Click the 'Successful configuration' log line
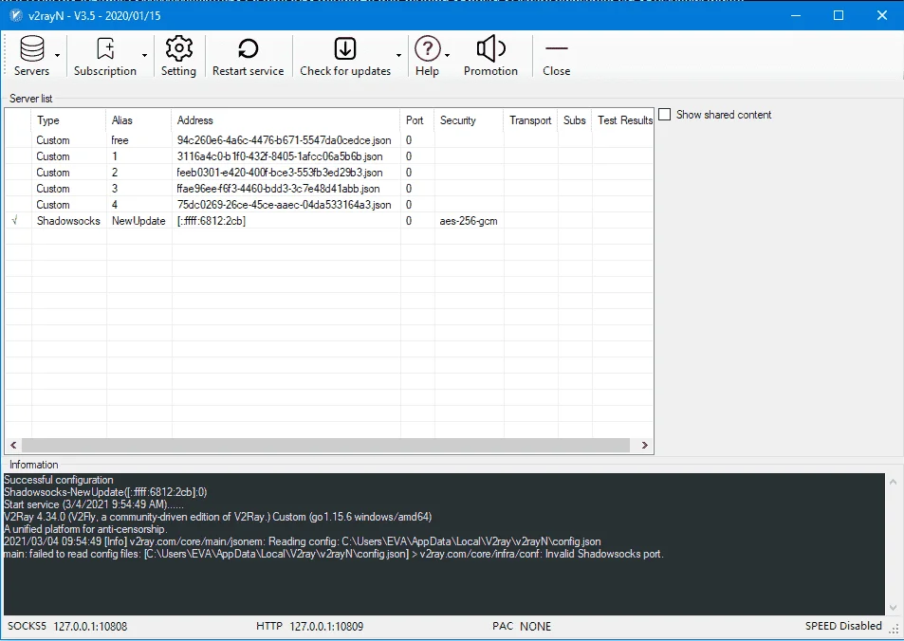 click(x=58, y=480)
